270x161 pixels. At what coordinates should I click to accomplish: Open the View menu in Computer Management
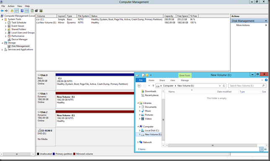pos(20,6)
